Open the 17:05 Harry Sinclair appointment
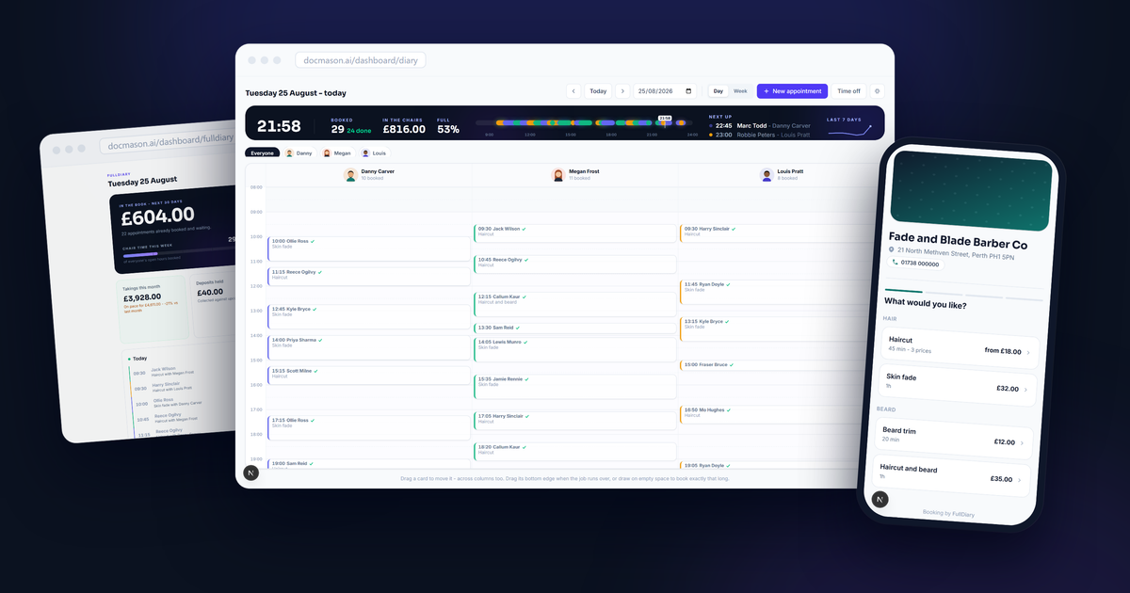This screenshot has width=1130, height=593. pos(574,421)
